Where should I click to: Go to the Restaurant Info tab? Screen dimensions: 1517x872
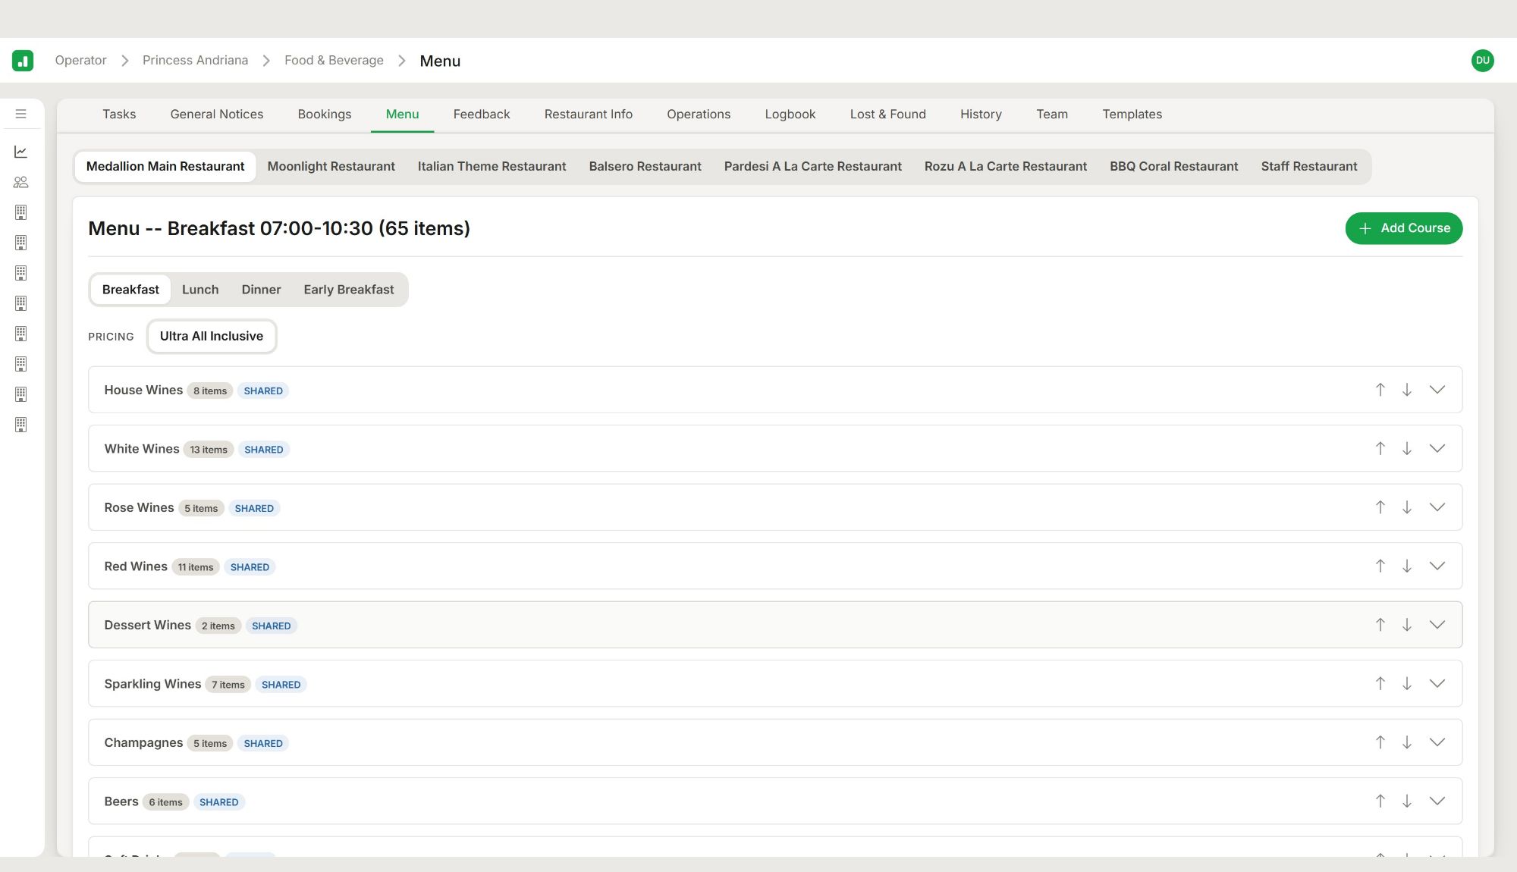click(x=589, y=114)
